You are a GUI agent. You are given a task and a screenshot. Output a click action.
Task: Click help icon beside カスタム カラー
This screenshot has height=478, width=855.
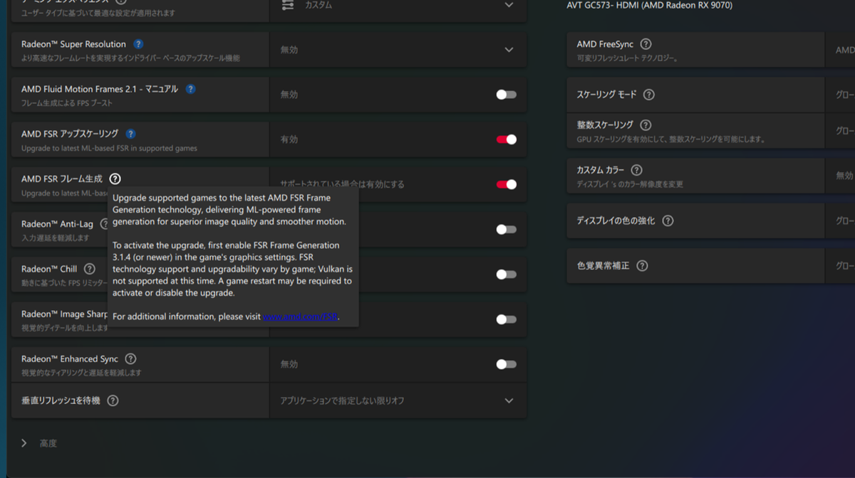coord(636,170)
